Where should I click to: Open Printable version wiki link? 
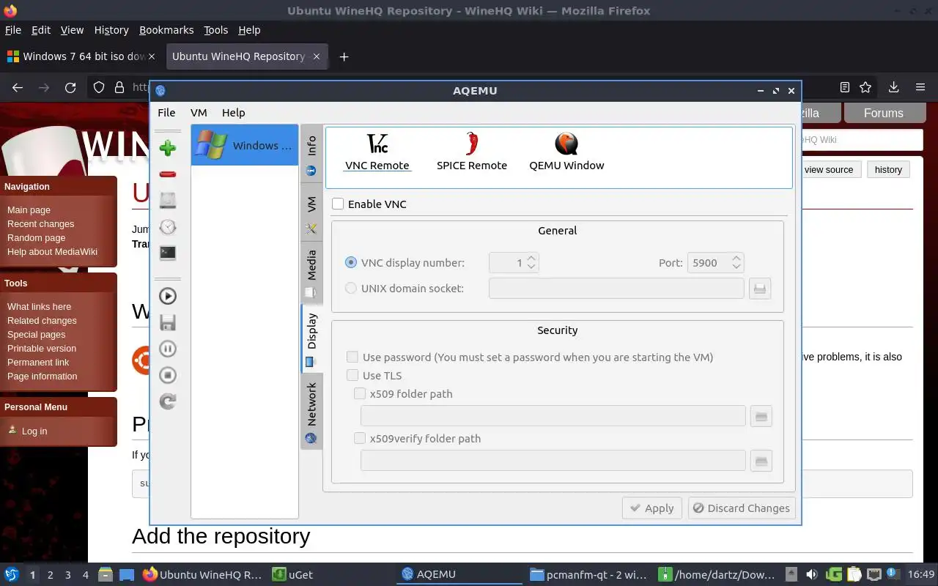pyautogui.click(x=42, y=348)
